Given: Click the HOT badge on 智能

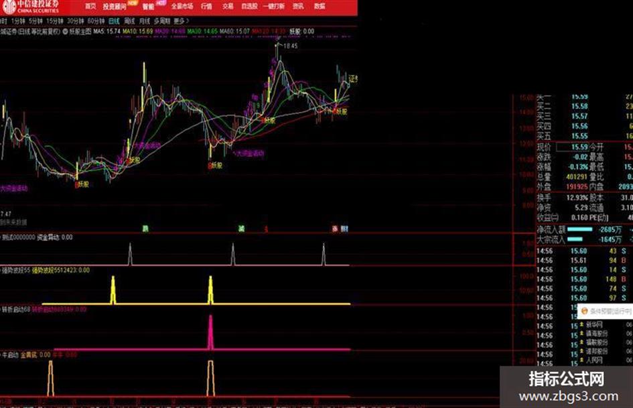Looking at the screenshot, I should point(161,3).
